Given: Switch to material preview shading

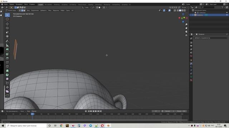Looking at the screenshot, I should (x=182, y=10).
